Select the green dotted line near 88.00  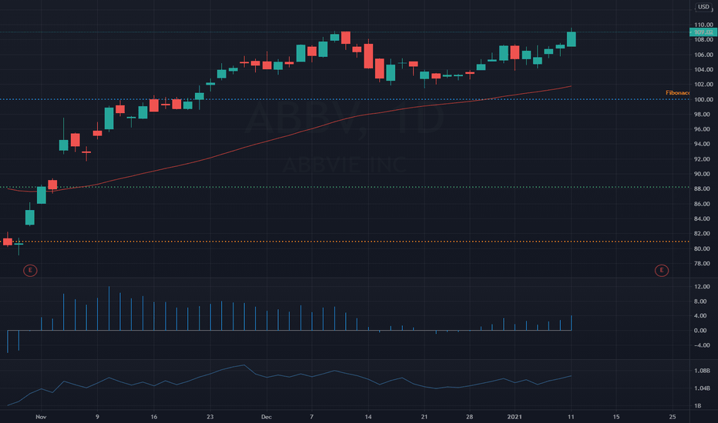point(344,187)
